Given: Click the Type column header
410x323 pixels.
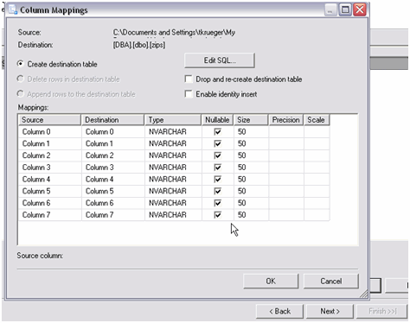Looking at the screenshot, I should coord(173,120).
